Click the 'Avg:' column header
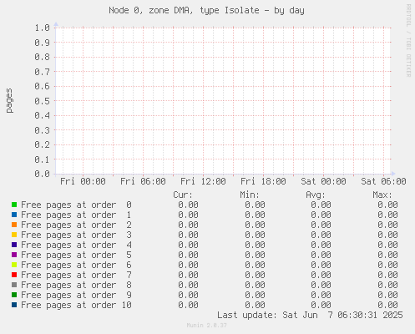The image size is (415, 334). [x=316, y=195]
